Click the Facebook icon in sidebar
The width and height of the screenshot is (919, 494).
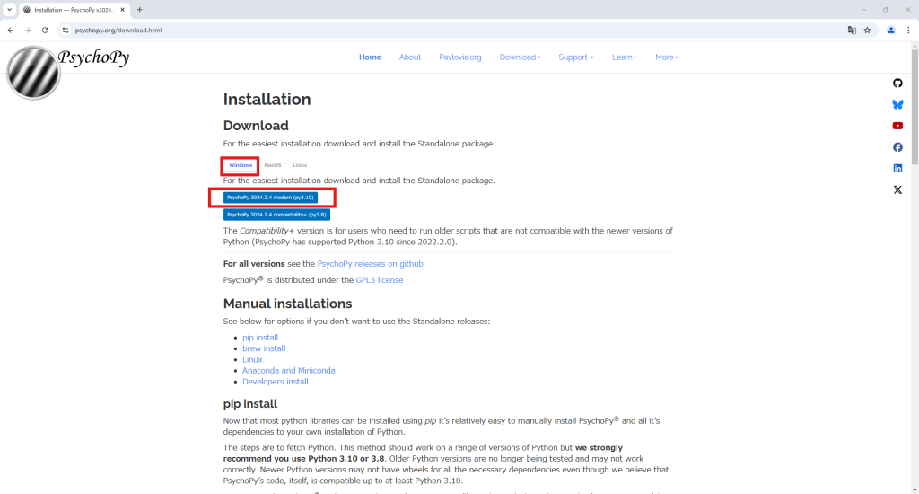pos(897,147)
